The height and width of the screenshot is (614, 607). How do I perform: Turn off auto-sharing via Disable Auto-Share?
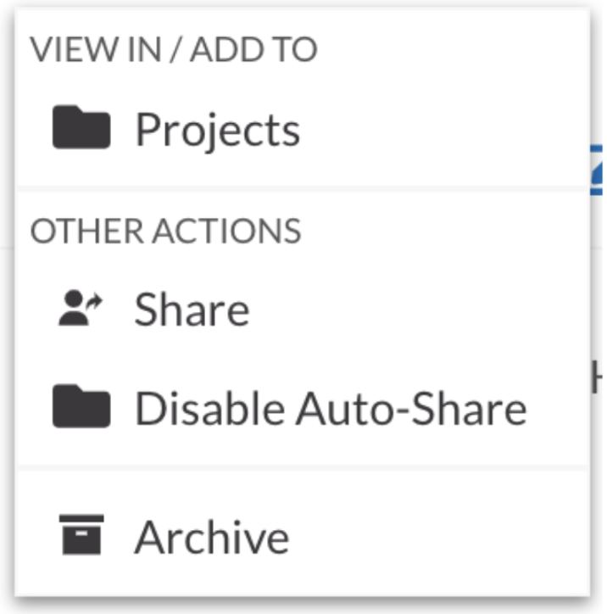[x=331, y=408]
